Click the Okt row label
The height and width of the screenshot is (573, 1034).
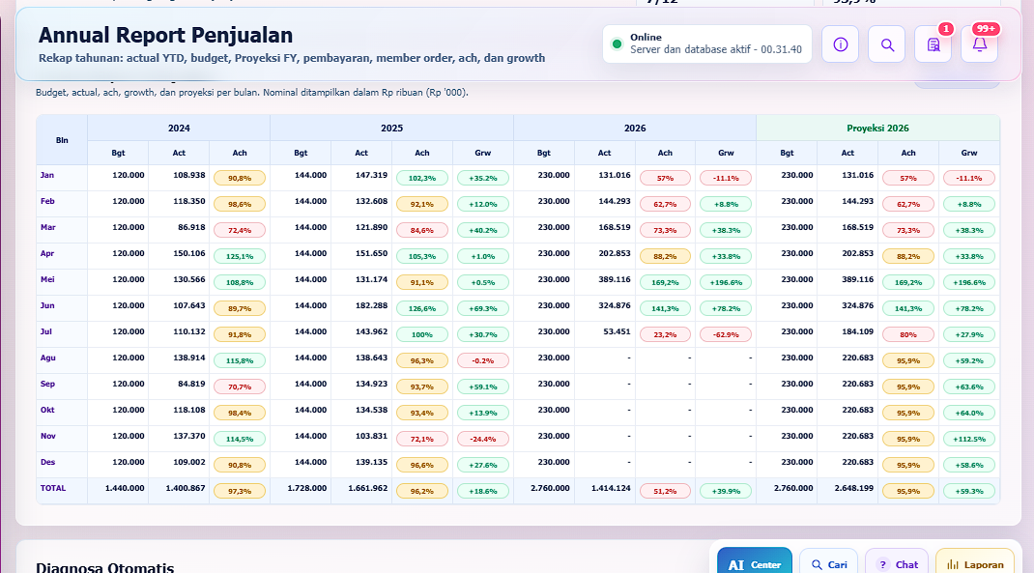point(47,410)
